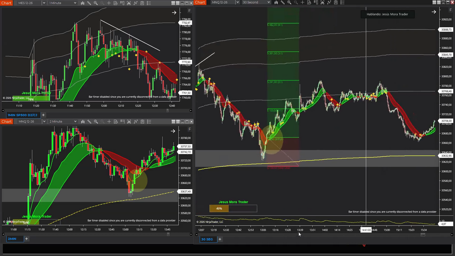This screenshot has width=455, height=256.
Task: Show the data box in MES 1 Minute chart
Action: click(x=116, y=3)
